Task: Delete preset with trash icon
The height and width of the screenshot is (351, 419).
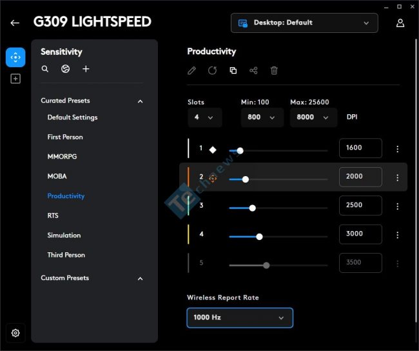Action: [x=274, y=70]
